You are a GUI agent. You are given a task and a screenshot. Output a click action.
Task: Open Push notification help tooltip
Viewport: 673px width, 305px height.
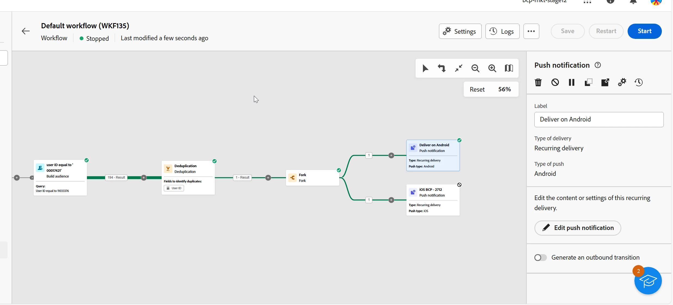(x=598, y=65)
